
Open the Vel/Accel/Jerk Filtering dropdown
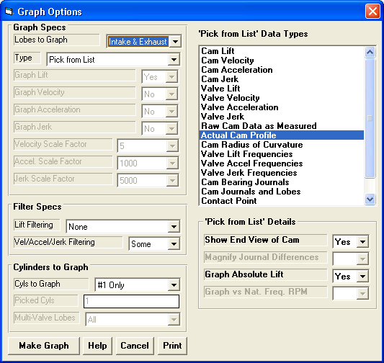click(174, 243)
